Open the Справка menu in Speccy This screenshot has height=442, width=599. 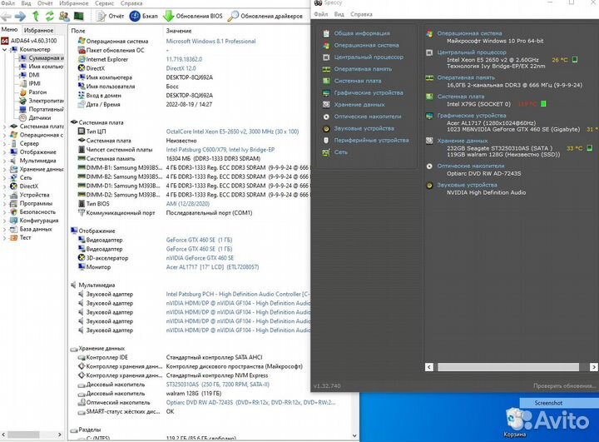361,14
